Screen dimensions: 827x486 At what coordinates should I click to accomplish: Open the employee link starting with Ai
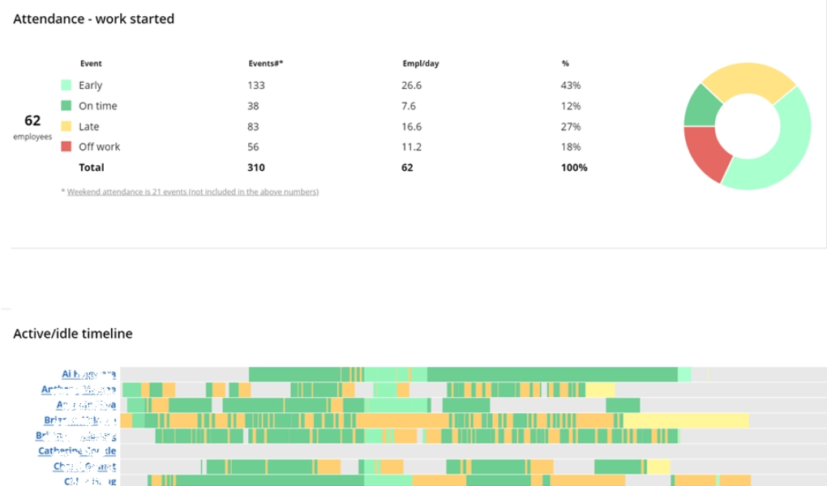pyautogui.click(x=89, y=374)
